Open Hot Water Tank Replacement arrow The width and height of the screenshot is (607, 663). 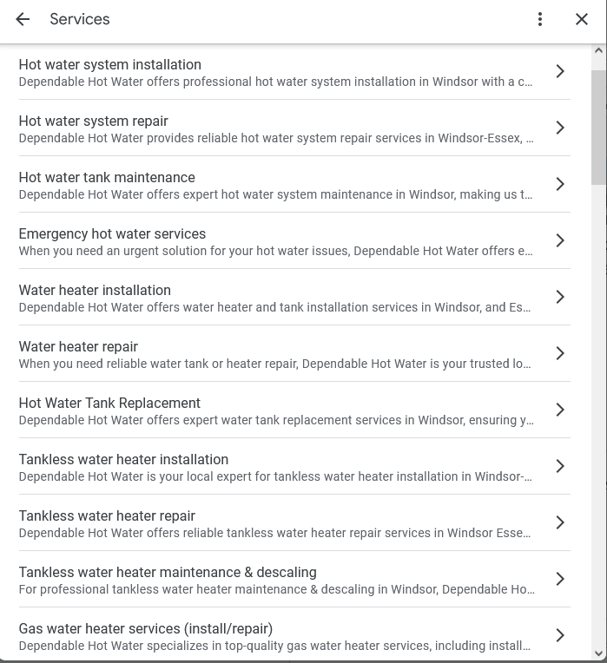[560, 410]
